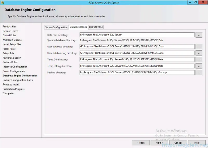This screenshot has height=148, width=208.
Task: Select Feature Configuration Rules step
Action: (x=18, y=80)
